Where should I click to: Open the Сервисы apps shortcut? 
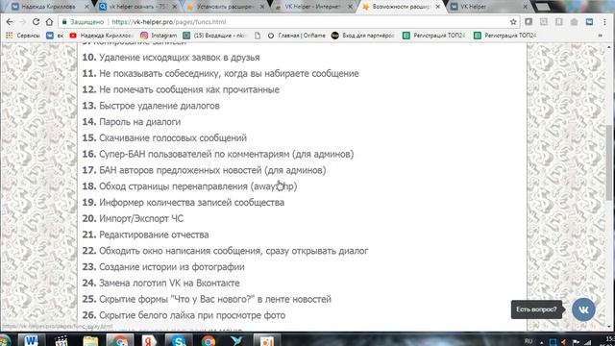pyautogui.click(x=23, y=36)
